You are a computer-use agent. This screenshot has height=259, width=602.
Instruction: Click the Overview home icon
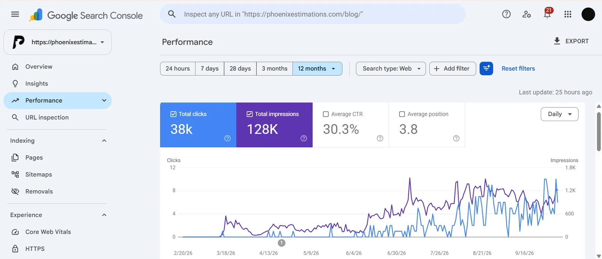coord(15,67)
